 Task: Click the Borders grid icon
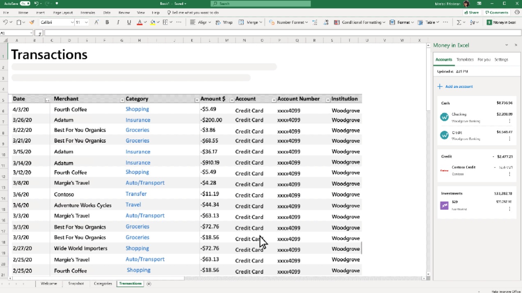point(165,22)
